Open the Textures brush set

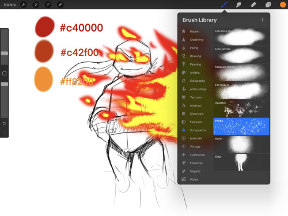[x=195, y=97]
